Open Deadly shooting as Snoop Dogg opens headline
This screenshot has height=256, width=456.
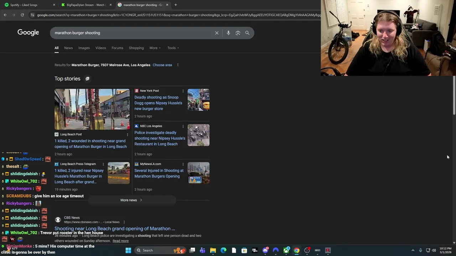pyautogui.click(x=158, y=103)
